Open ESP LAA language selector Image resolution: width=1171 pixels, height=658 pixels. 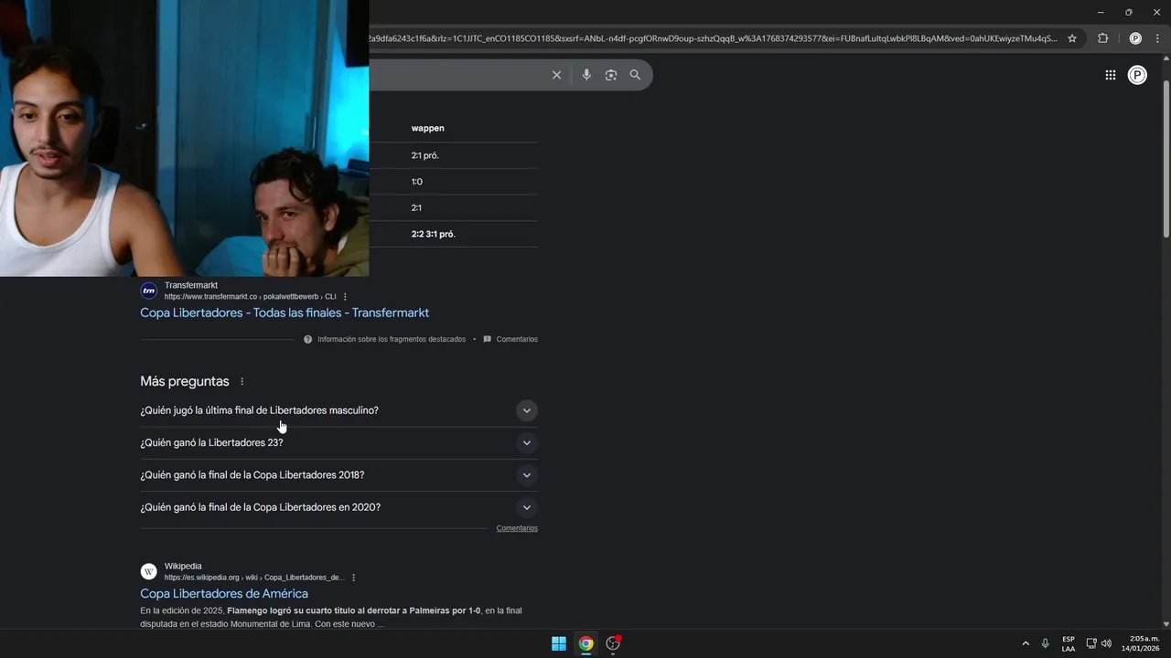click(x=1069, y=643)
